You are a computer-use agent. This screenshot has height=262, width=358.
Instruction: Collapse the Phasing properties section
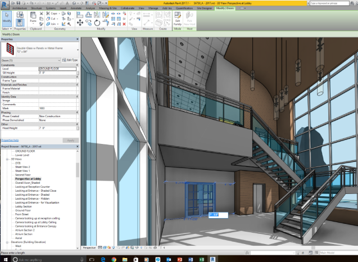(77, 112)
